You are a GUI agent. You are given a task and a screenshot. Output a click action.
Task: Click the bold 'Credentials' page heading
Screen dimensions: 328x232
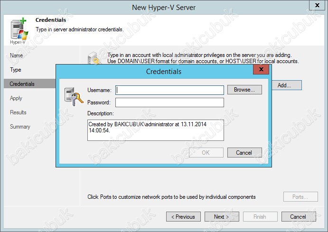pos(51,20)
